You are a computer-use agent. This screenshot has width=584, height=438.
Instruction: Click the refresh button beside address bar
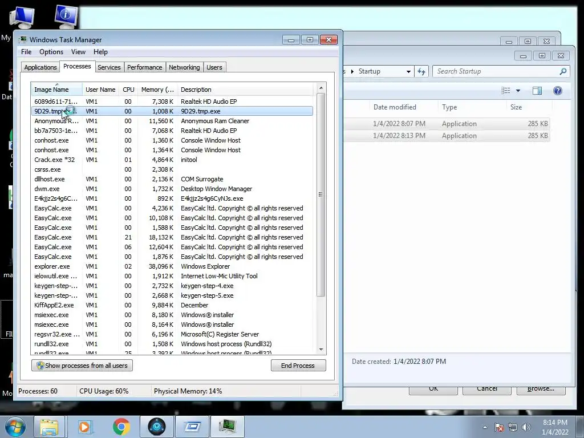coord(421,71)
